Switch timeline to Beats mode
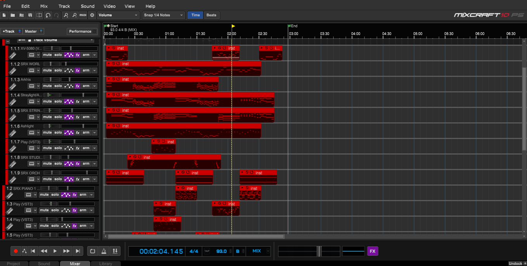 211,15
